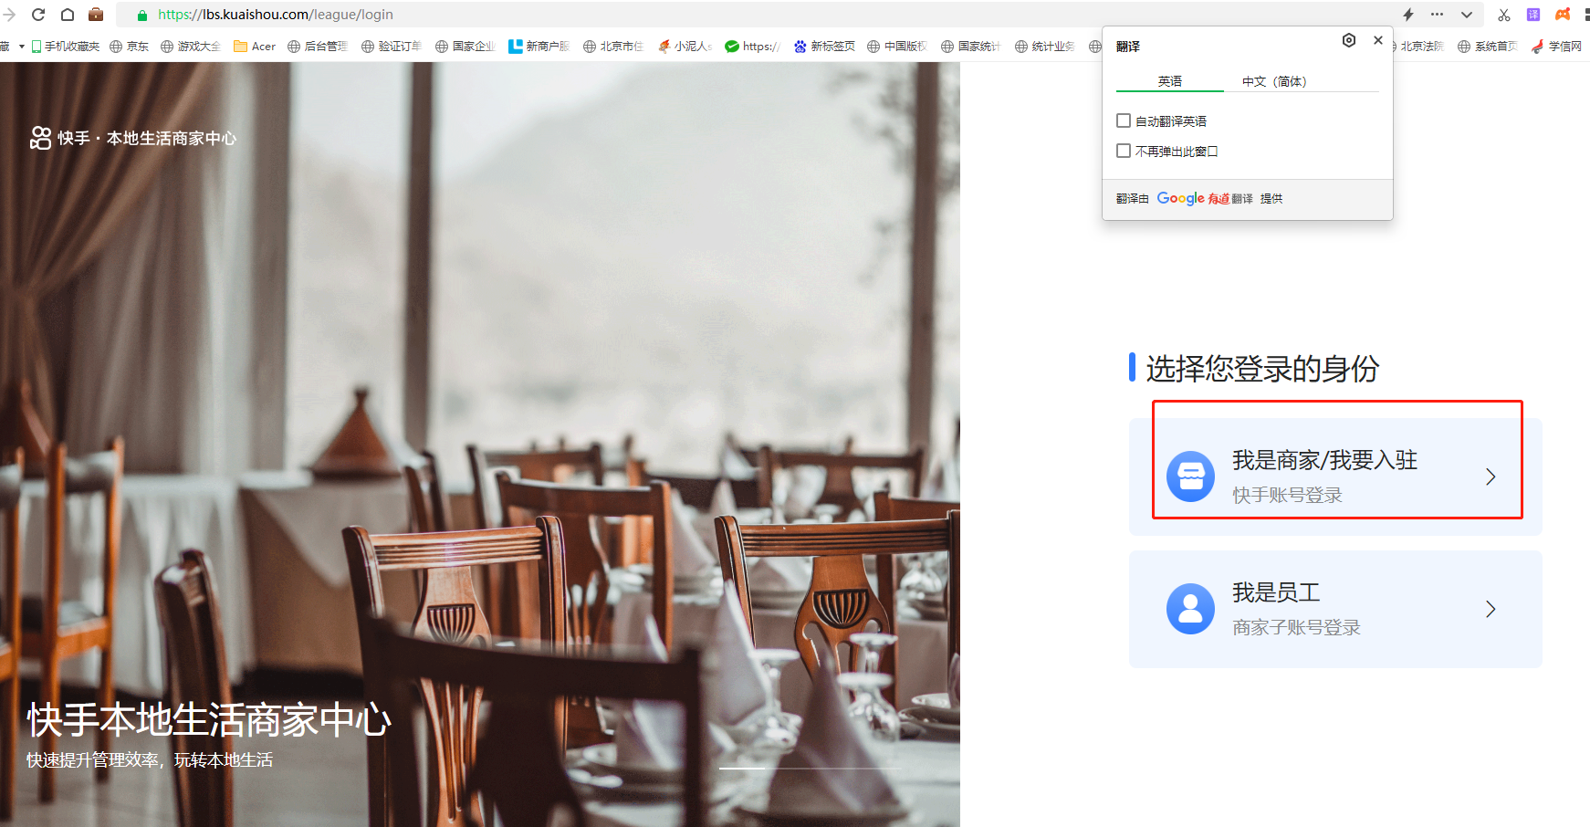Click the active carousel slide indicator bar
The image size is (1590, 827).
tap(742, 769)
